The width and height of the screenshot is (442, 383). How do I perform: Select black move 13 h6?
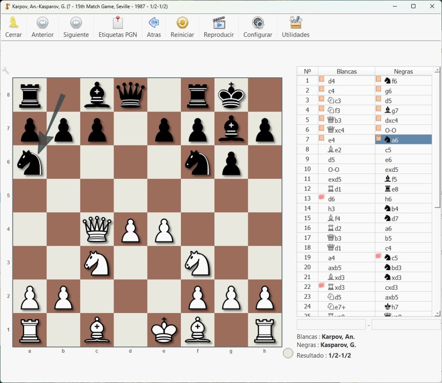pyautogui.click(x=404, y=199)
